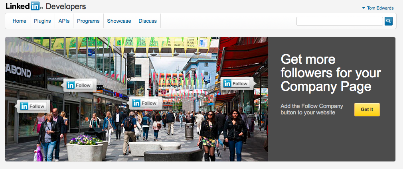
Task: Go to the Discuss menu item
Action: (148, 21)
